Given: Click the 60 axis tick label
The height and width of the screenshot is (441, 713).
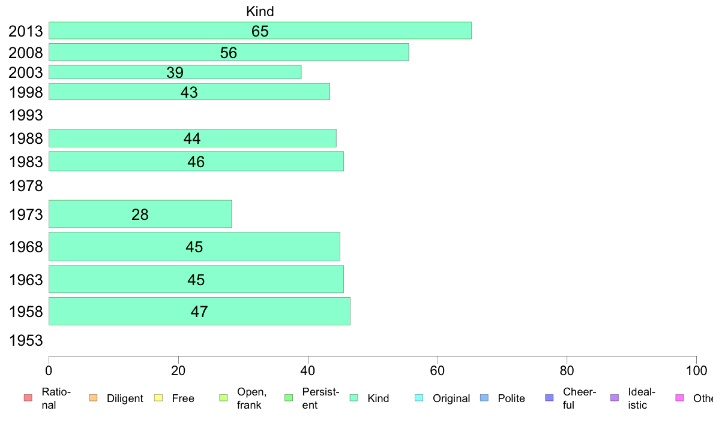Looking at the screenshot, I should 437,371.
